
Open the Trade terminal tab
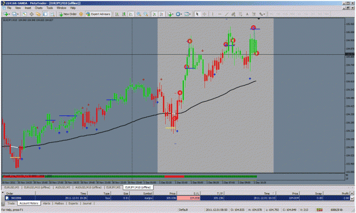[11, 203]
